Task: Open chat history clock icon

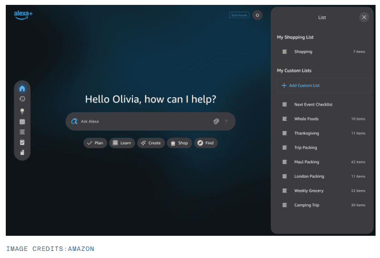Action: pos(22,99)
